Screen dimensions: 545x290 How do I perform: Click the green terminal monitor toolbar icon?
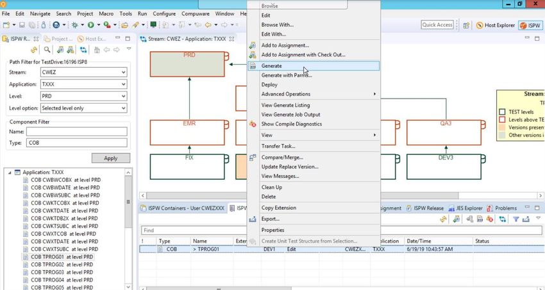click(x=153, y=25)
